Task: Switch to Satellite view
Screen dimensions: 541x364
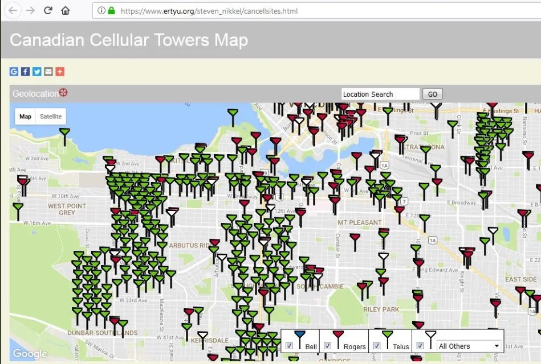Action: tap(51, 117)
